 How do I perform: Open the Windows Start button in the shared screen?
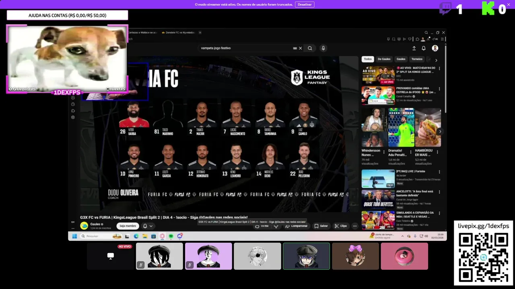[74, 236]
